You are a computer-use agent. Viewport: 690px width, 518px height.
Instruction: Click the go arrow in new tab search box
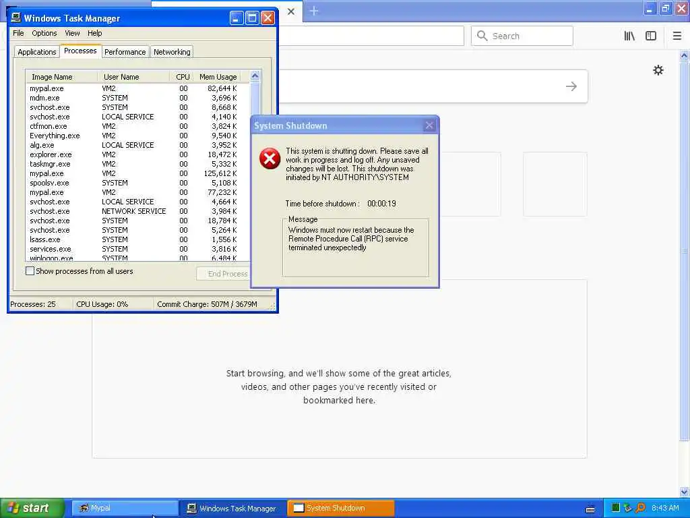[571, 86]
